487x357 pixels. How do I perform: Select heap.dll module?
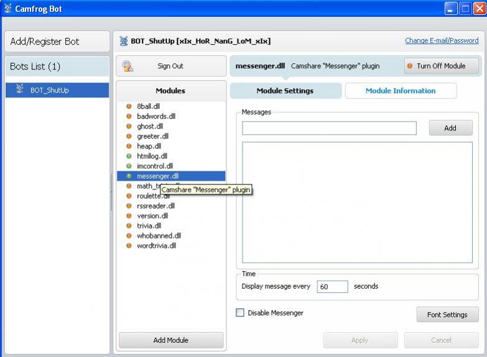point(171,146)
